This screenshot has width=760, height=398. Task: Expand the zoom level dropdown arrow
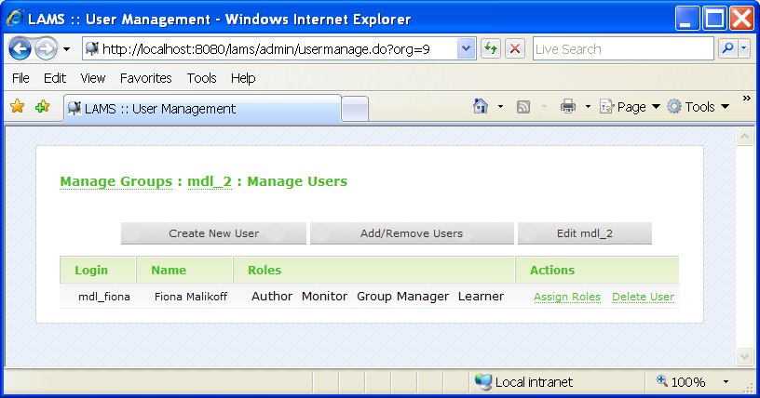click(726, 381)
